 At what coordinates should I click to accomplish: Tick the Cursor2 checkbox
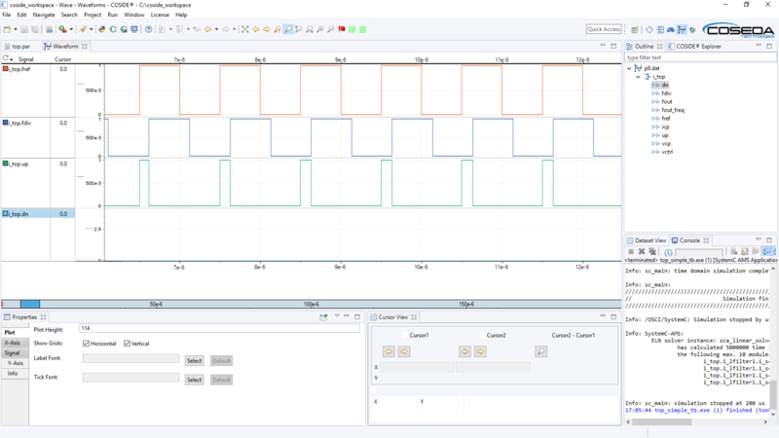pos(482,335)
